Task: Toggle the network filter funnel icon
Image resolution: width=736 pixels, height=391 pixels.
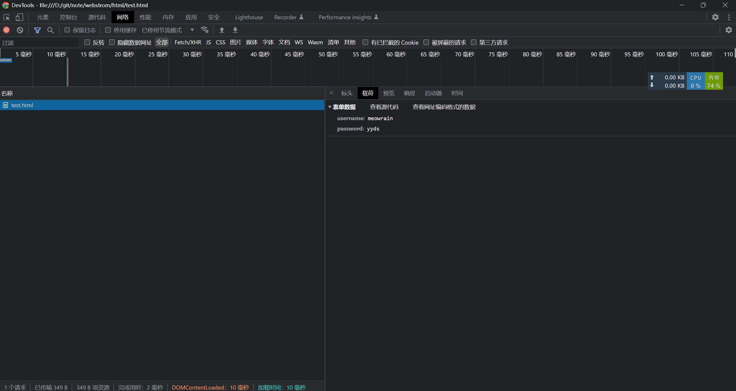Action: click(x=37, y=30)
